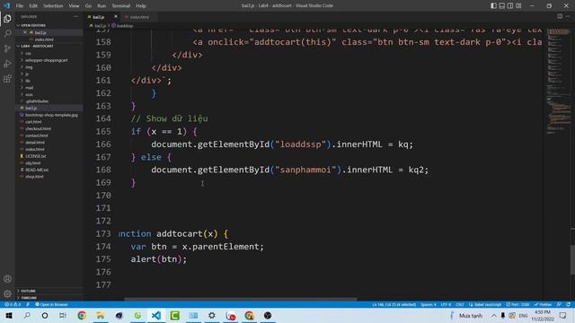575x323 pixels.
Task: Expand the js folder
Action: point(27,74)
